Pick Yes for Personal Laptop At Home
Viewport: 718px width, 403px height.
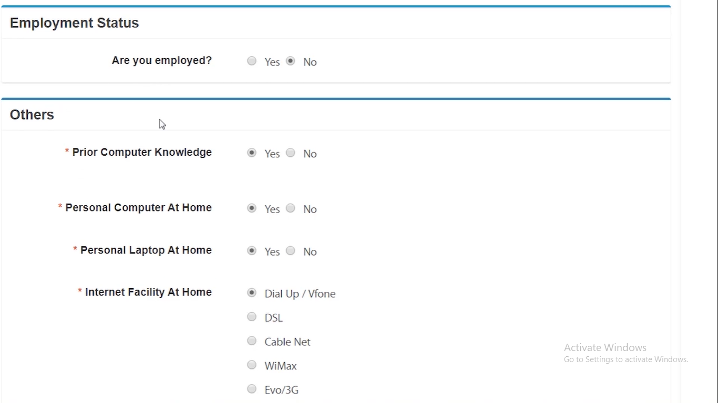(x=252, y=251)
